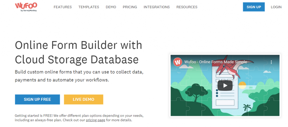This screenshot has width=288, height=127.
Task: Open the video's three-dot more options menu
Action: point(271,62)
